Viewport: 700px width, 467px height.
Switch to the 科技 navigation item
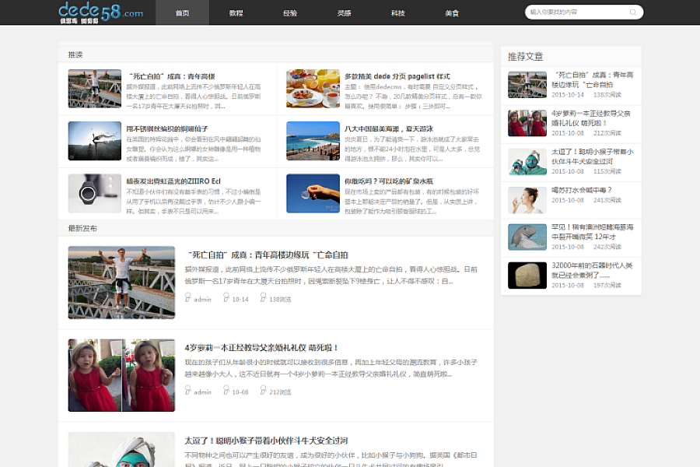coord(398,12)
